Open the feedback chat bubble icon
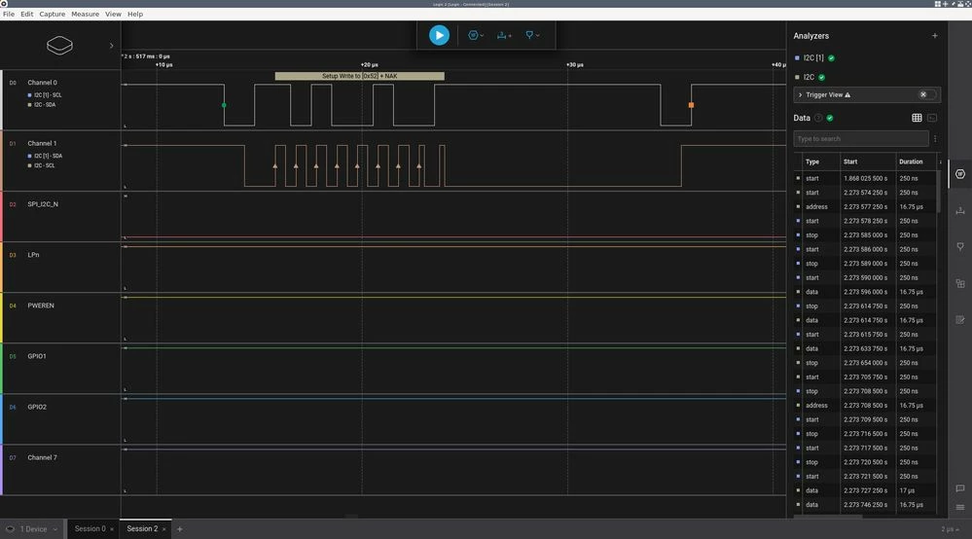 pos(960,488)
